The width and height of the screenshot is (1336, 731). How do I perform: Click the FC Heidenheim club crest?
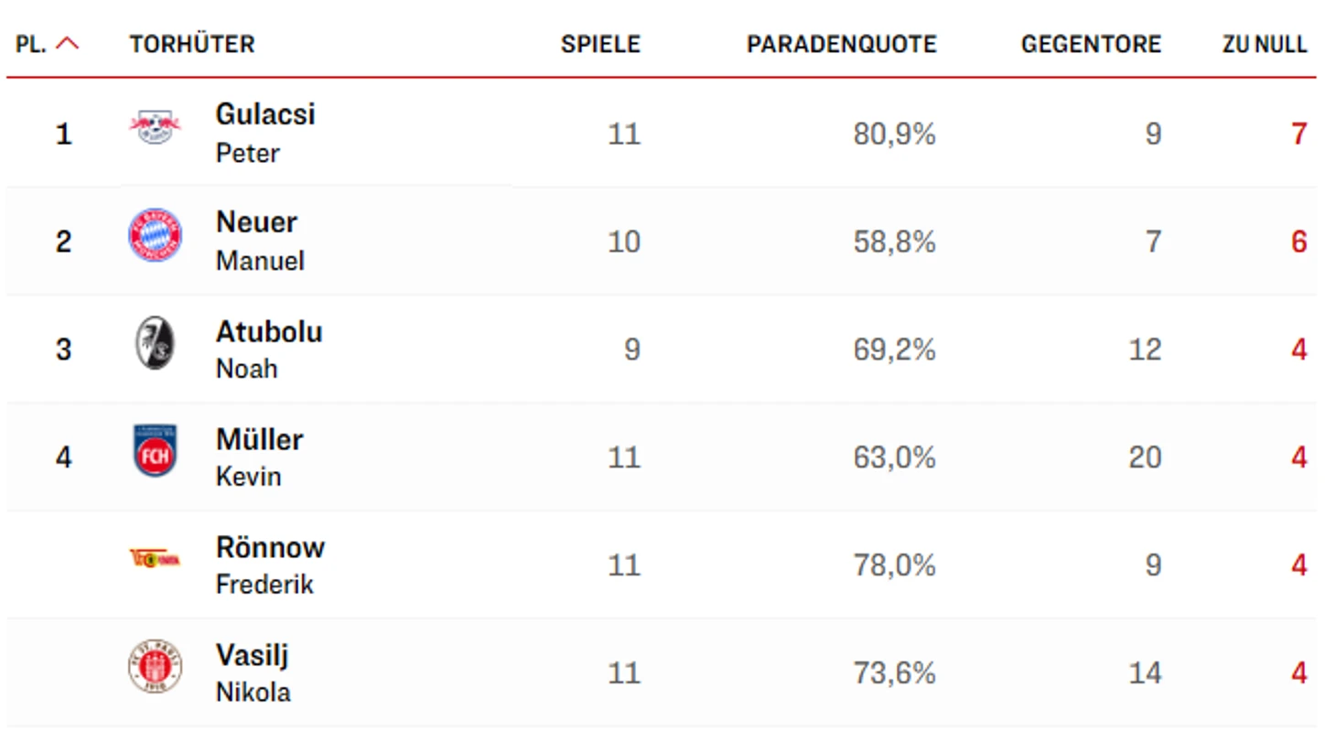[155, 451]
